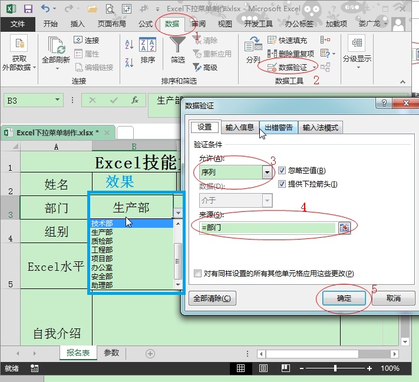Toggle In-cell dropdown checkbox
The width and height of the screenshot is (419, 382).
click(282, 184)
